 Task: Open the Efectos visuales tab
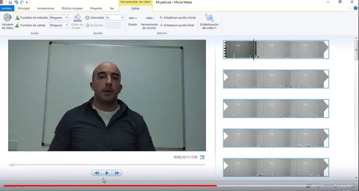click(x=72, y=8)
